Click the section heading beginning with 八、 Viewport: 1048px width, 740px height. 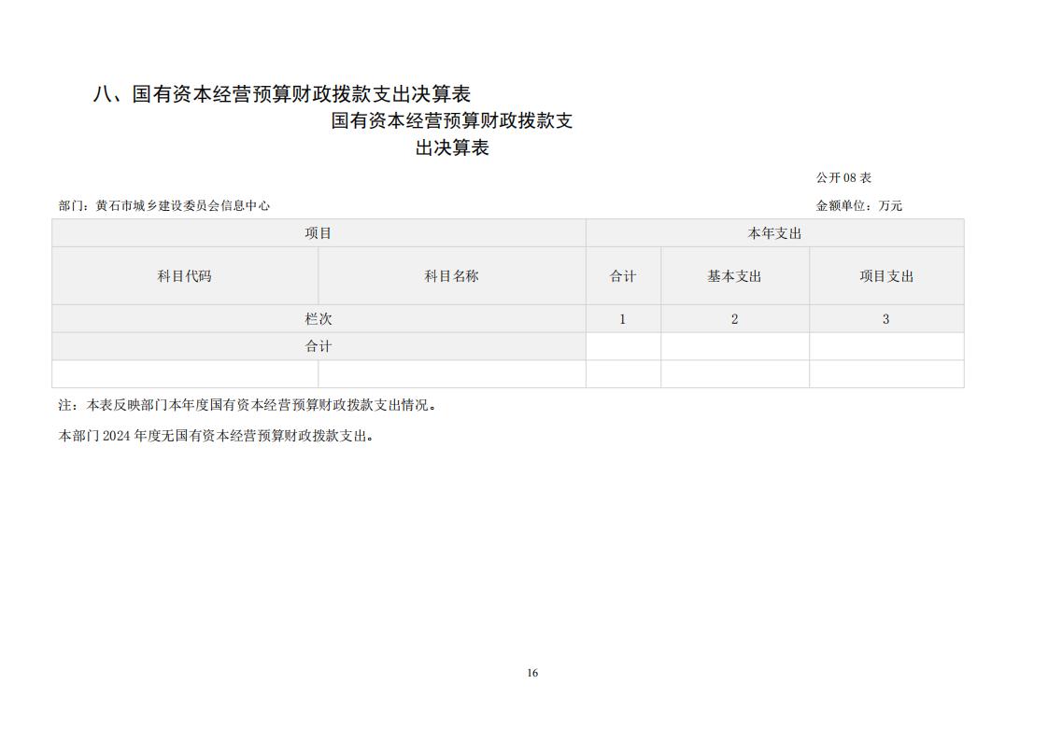(281, 94)
